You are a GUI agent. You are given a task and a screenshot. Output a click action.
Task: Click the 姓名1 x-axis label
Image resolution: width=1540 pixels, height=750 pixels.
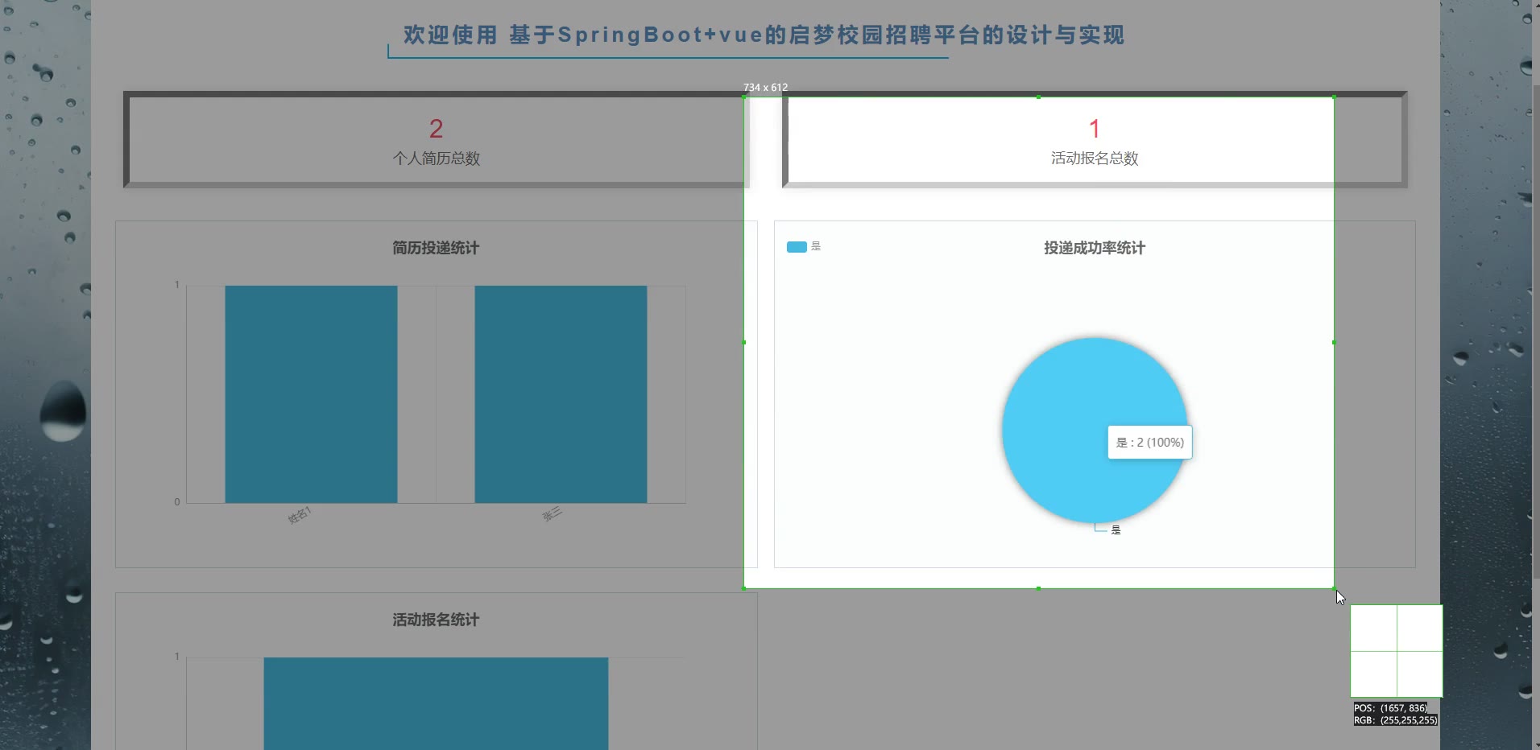pyautogui.click(x=300, y=515)
